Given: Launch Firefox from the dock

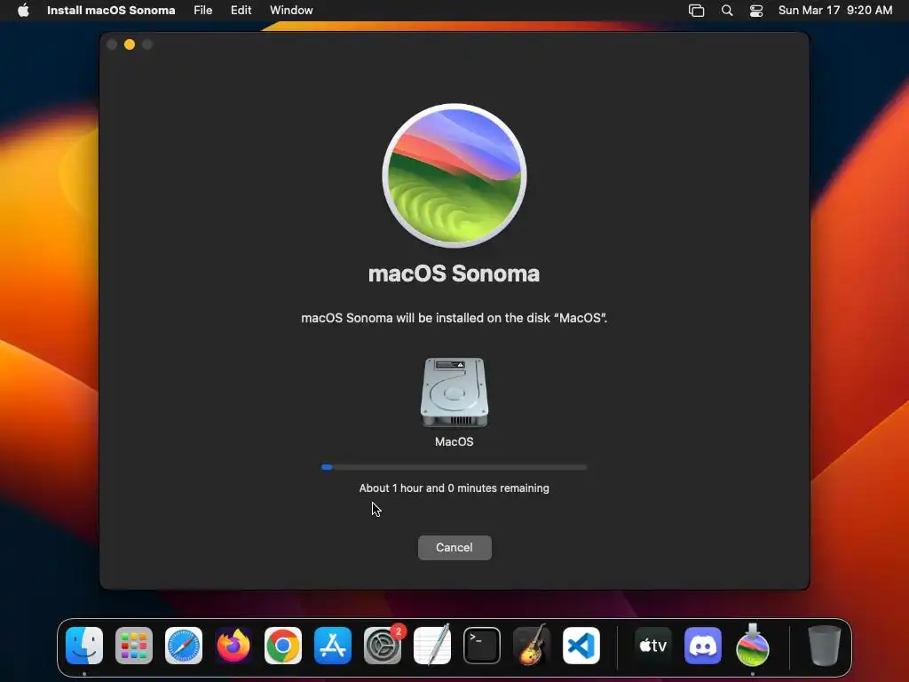Looking at the screenshot, I should click(233, 646).
